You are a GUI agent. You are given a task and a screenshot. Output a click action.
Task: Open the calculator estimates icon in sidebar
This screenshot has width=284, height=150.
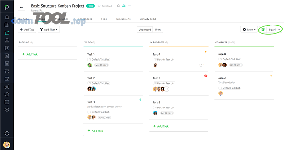point(7,64)
